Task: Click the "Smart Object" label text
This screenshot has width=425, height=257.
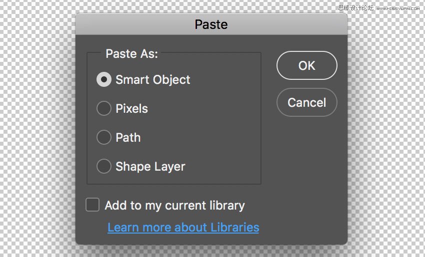Action: [152, 80]
